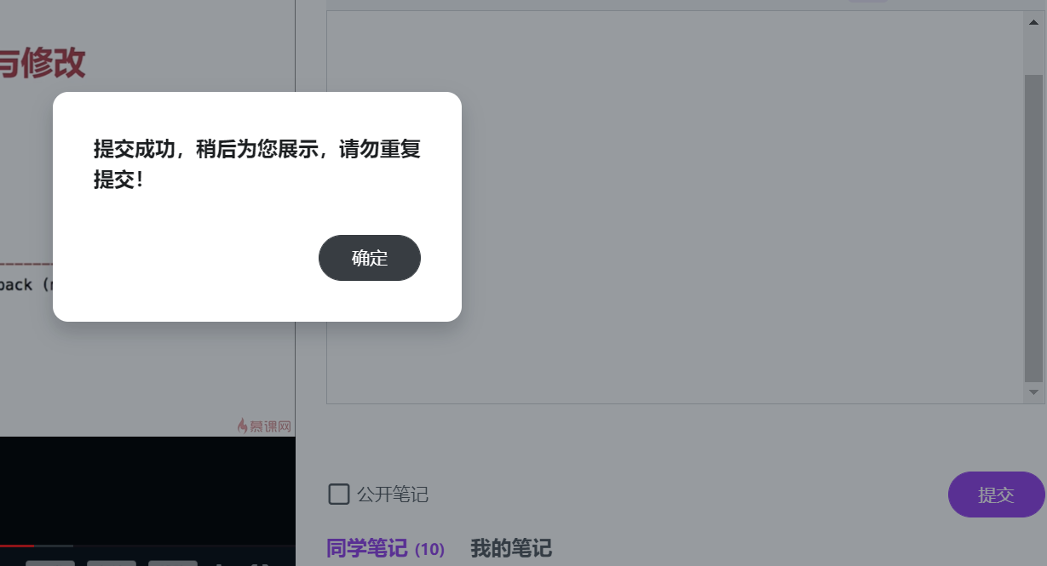Click the purple 提交 button
1047x566 pixels.
pos(997,495)
